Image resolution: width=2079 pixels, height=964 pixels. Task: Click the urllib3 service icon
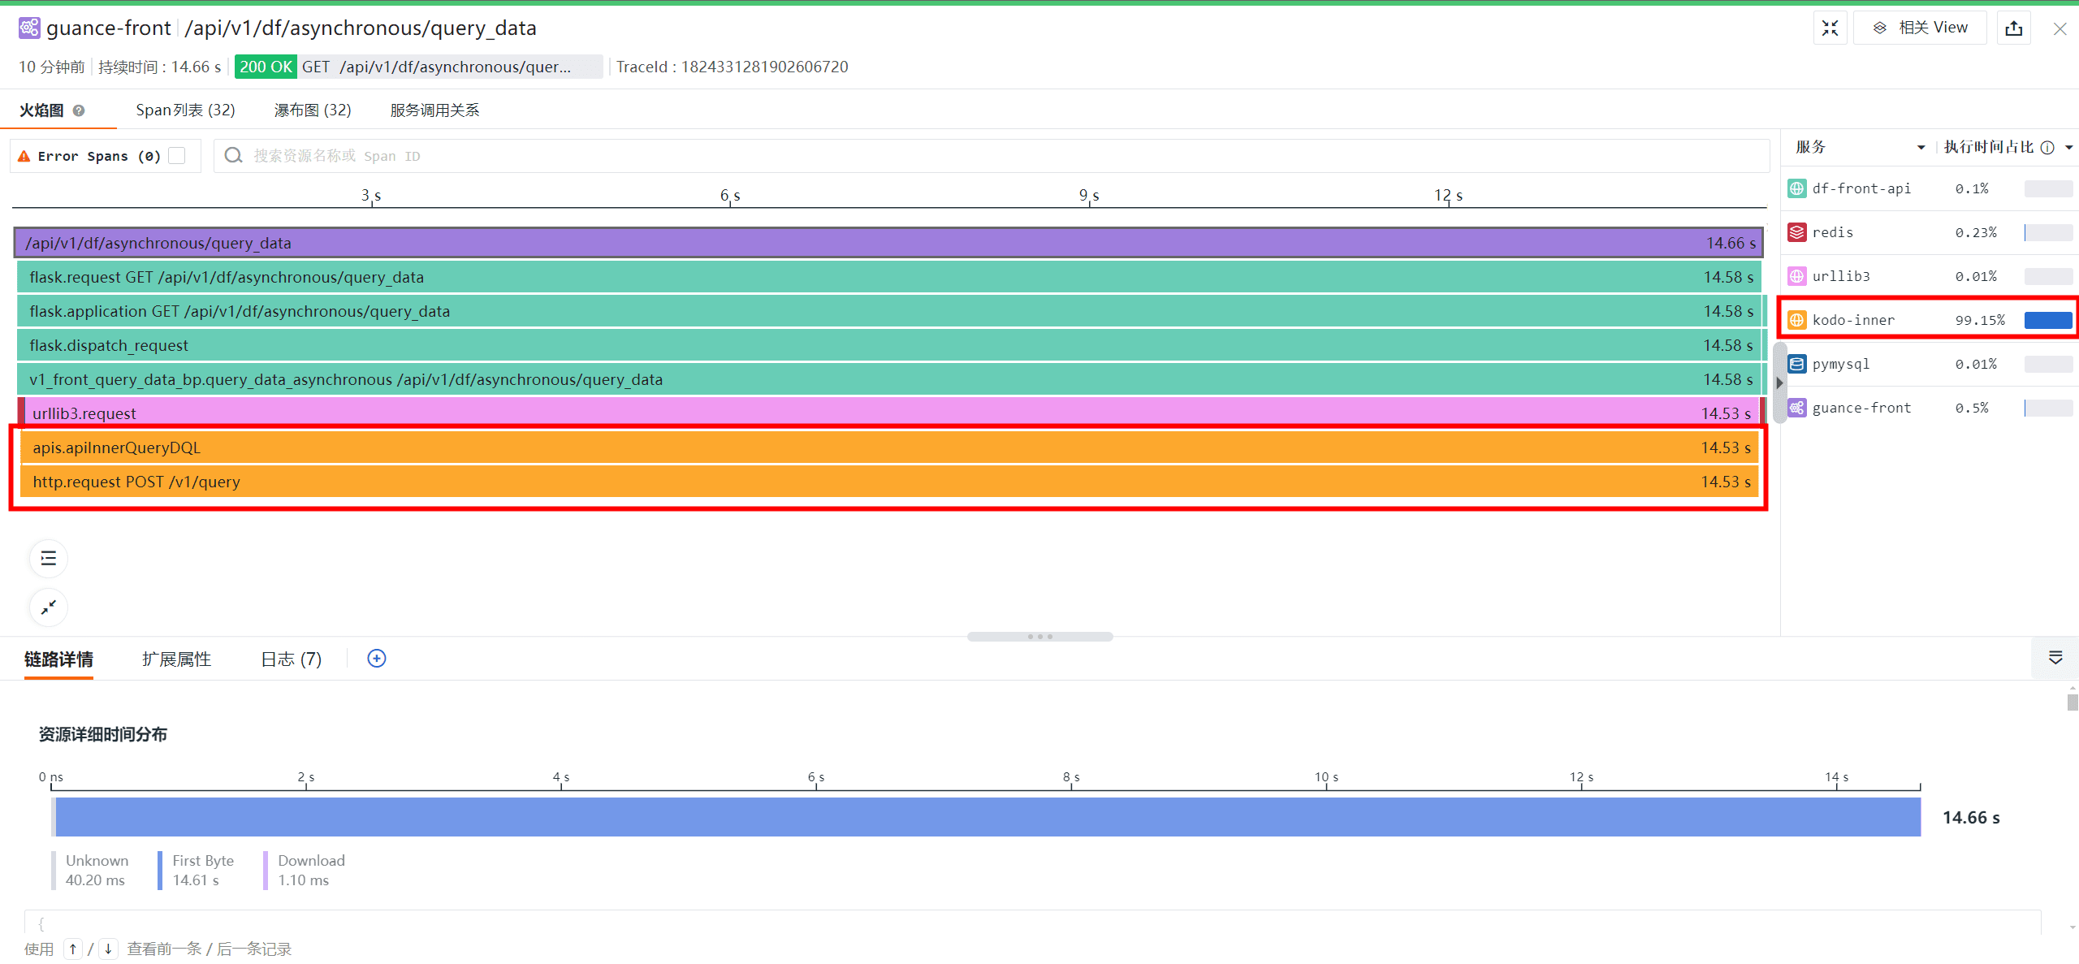[1797, 276]
